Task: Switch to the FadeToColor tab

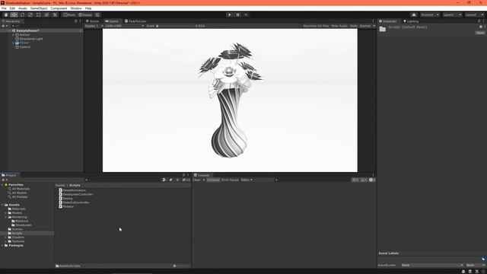Action: pyautogui.click(x=135, y=21)
